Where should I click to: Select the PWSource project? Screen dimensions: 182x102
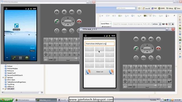click(x=11, y=71)
